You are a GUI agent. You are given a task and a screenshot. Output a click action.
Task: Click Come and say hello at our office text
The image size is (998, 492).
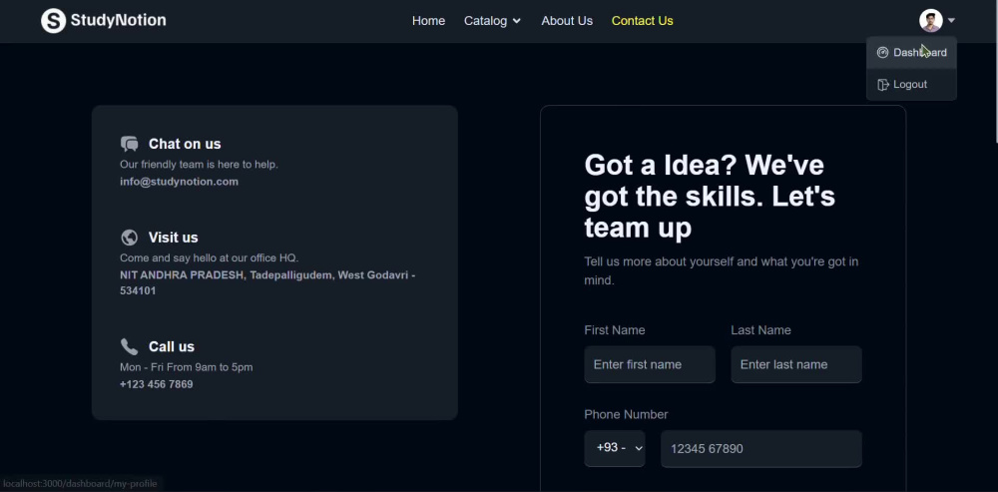point(210,257)
